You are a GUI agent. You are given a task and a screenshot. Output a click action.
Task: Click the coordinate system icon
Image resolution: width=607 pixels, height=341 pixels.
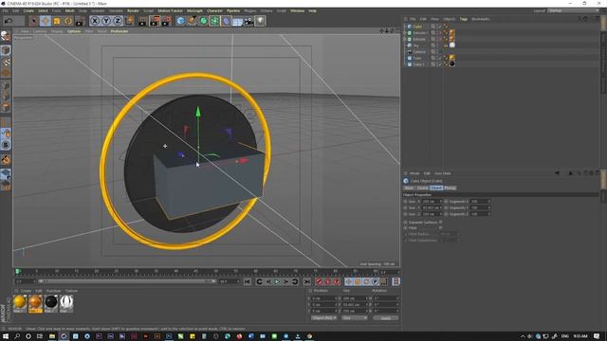(130, 21)
